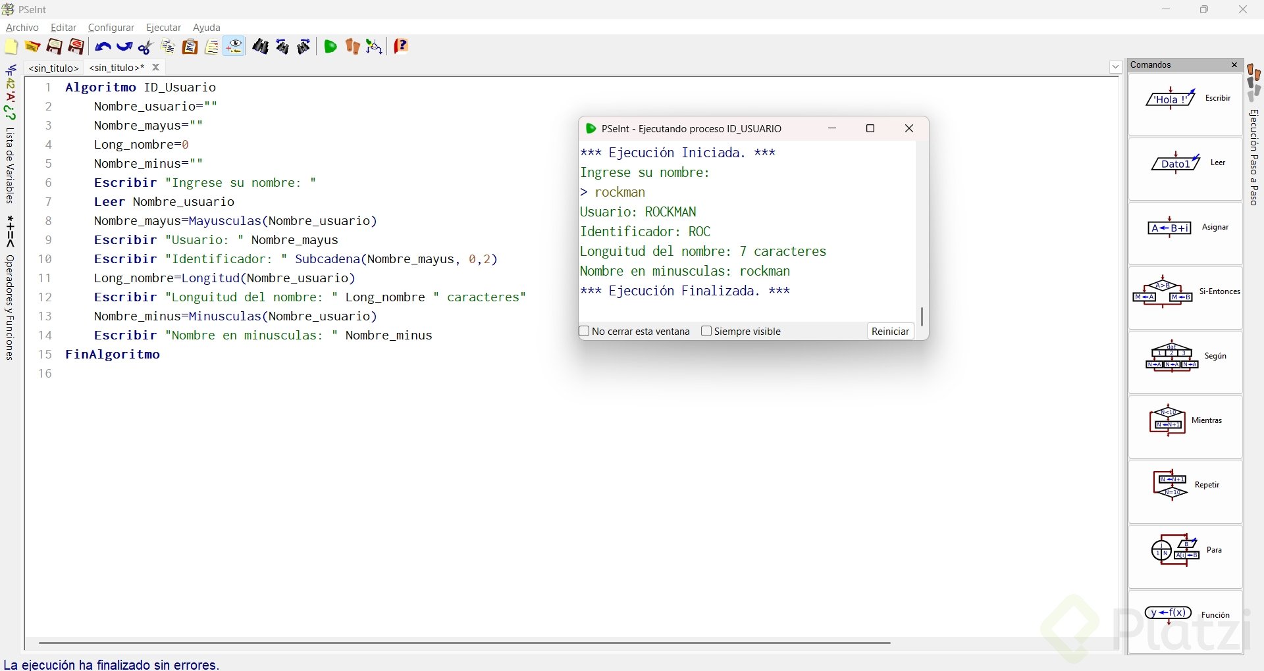This screenshot has width=1264, height=671.
Task: Close the Comandos panel
Action: tap(1234, 64)
